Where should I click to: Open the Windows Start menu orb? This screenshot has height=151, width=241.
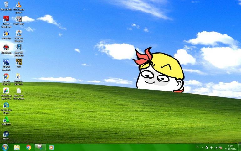[x=5, y=148]
